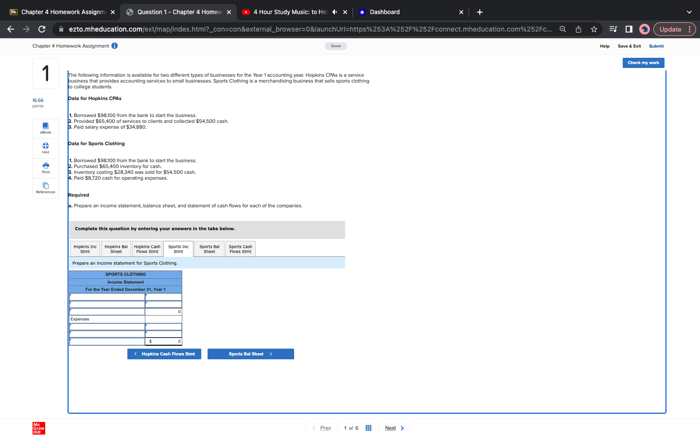700x437 pixels.
Task: Bookmark this page with star icon
Action: [x=594, y=29]
